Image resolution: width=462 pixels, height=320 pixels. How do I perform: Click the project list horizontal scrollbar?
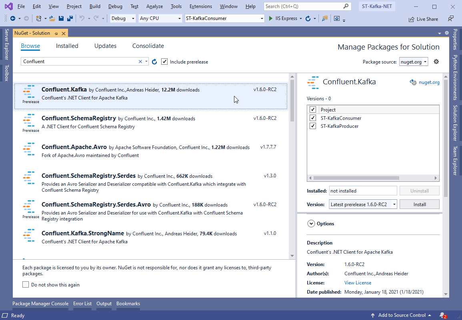(x=356, y=178)
